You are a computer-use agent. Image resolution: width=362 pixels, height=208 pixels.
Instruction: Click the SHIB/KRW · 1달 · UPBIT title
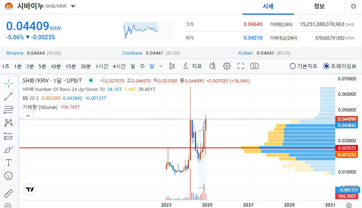coord(52,81)
